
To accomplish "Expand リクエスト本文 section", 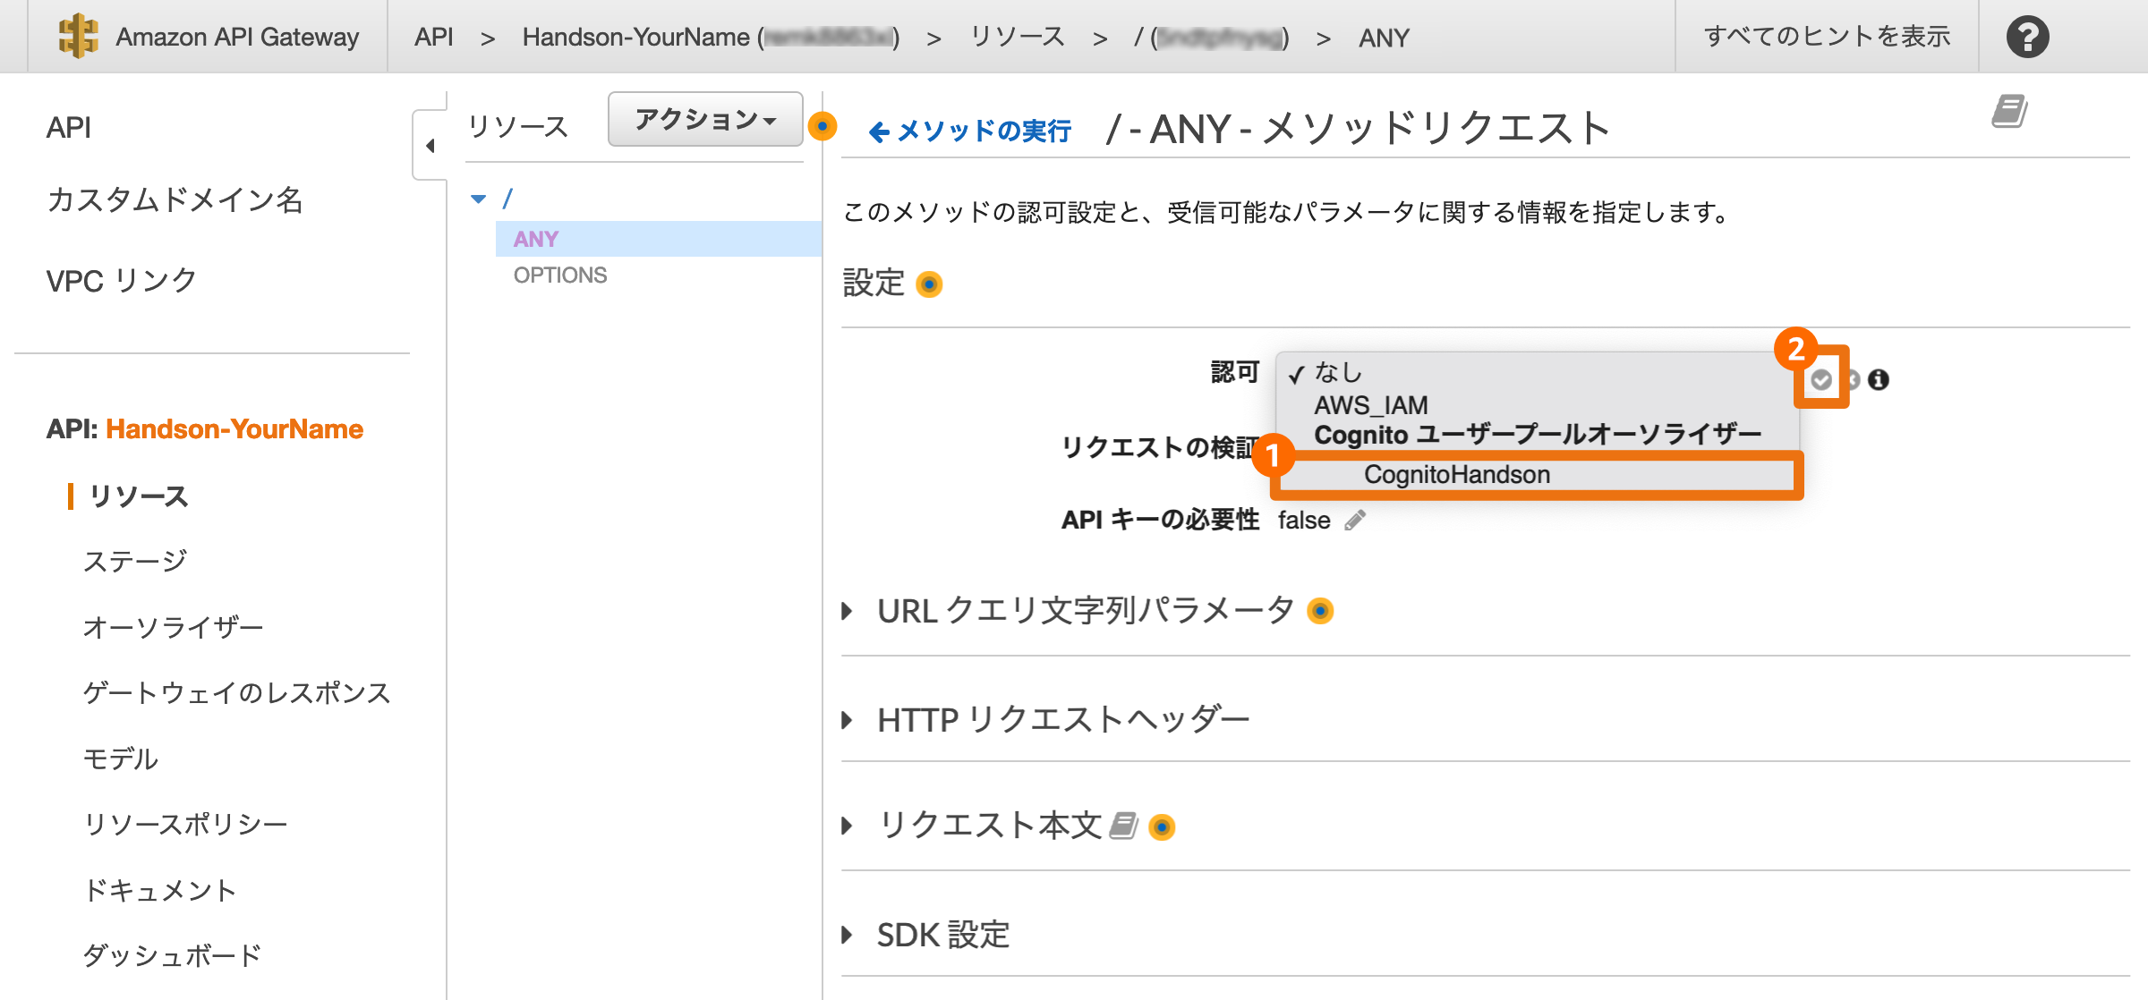I will pos(847,826).
